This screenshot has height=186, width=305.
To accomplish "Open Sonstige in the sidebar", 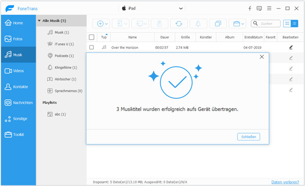I will [x=18, y=119].
